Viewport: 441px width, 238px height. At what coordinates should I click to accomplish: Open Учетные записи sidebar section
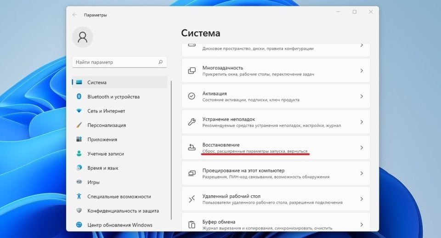point(106,154)
